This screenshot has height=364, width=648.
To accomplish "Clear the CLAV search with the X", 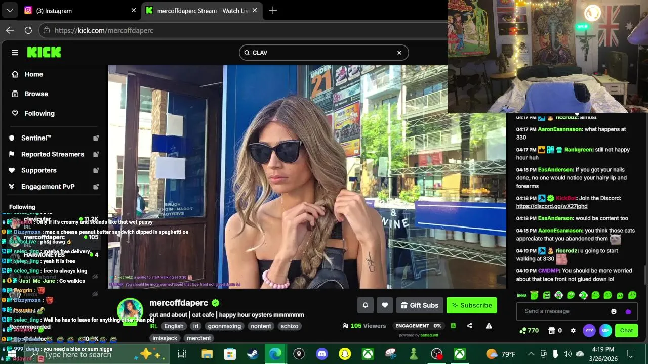I will coord(399,53).
